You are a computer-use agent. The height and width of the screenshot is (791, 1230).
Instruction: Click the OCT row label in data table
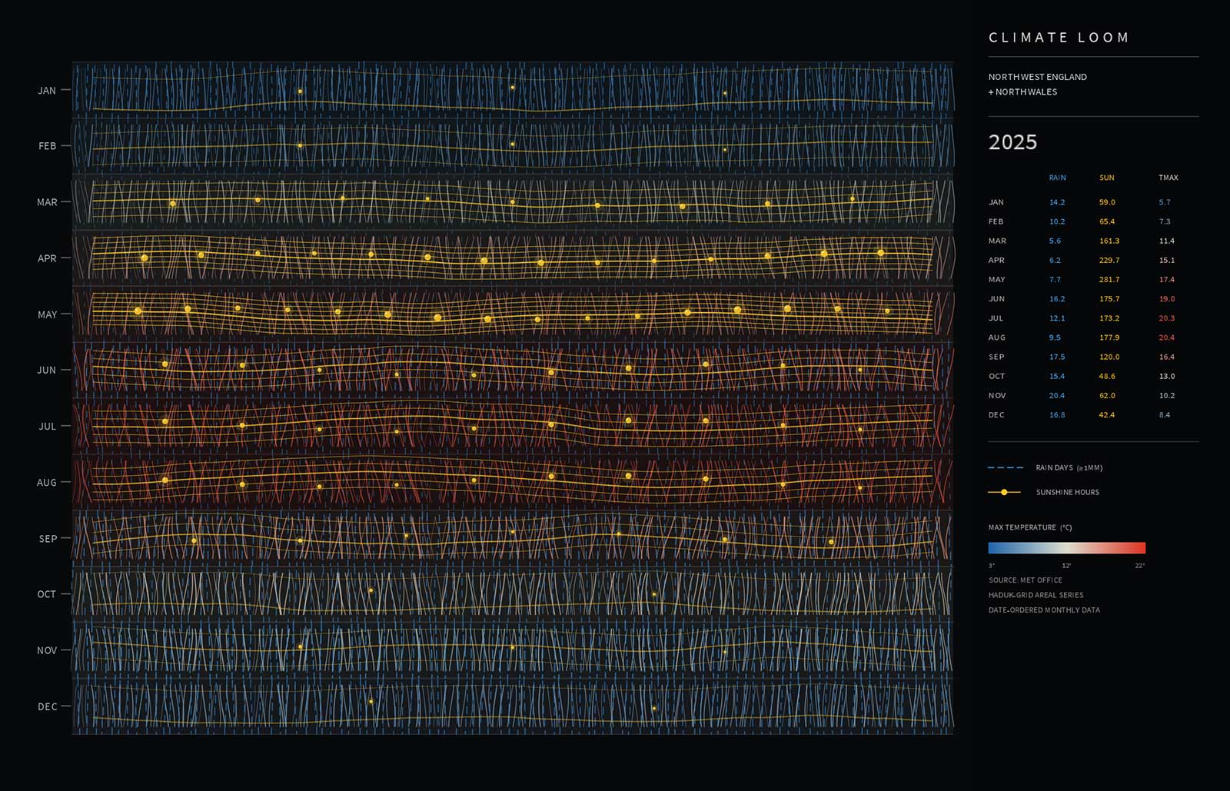pos(996,377)
